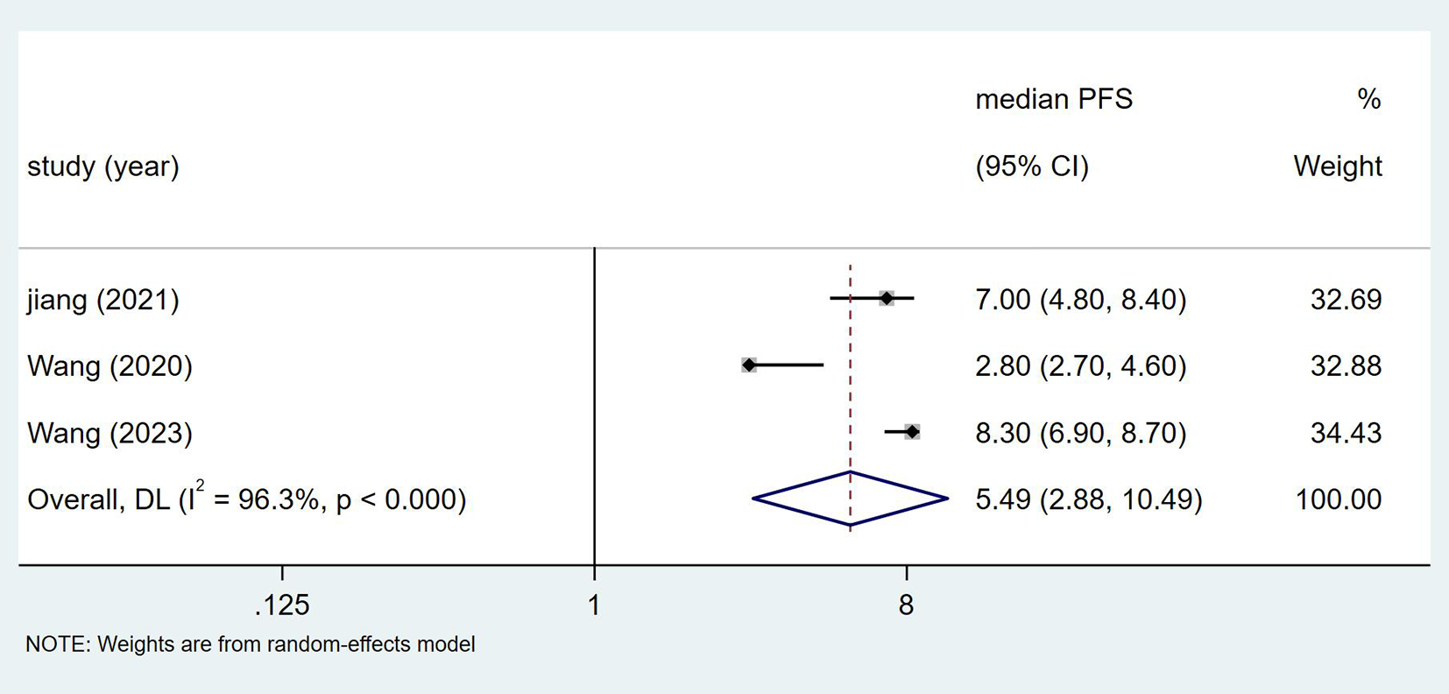Click the .125 axis tick label
Image resolution: width=1449 pixels, height=694 pixels.
click(x=282, y=605)
